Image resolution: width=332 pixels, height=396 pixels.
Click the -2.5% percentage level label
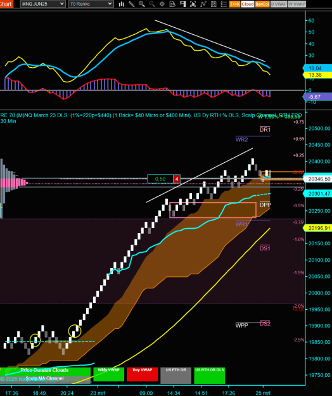[x=298, y=340]
